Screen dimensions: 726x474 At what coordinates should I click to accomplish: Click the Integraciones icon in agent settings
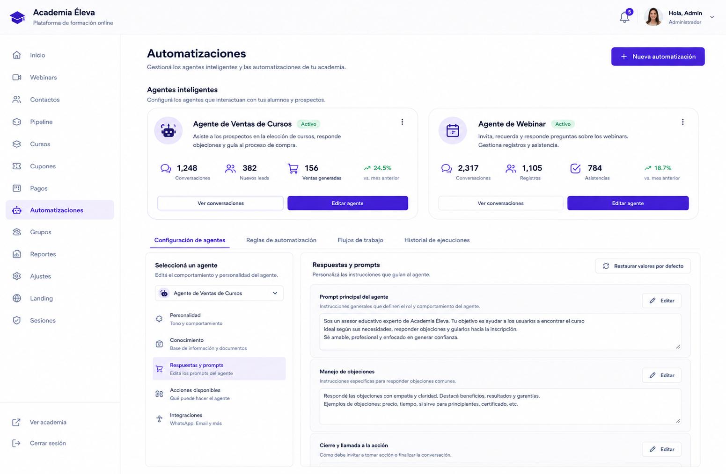click(159, 419)
